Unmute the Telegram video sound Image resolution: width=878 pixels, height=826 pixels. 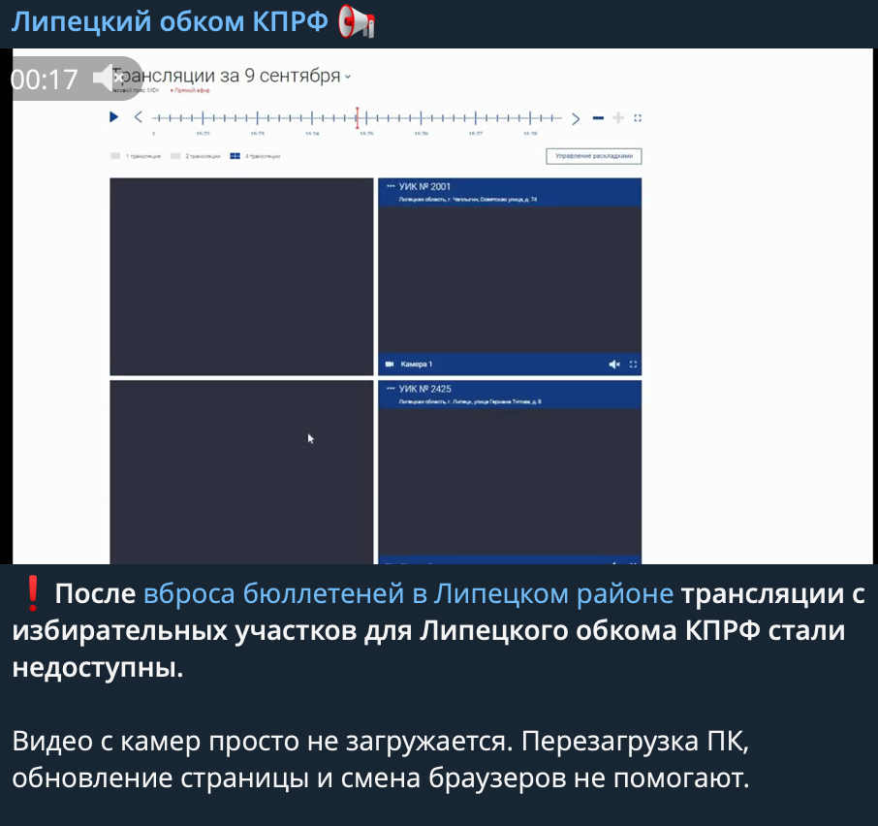coord(108,78)
